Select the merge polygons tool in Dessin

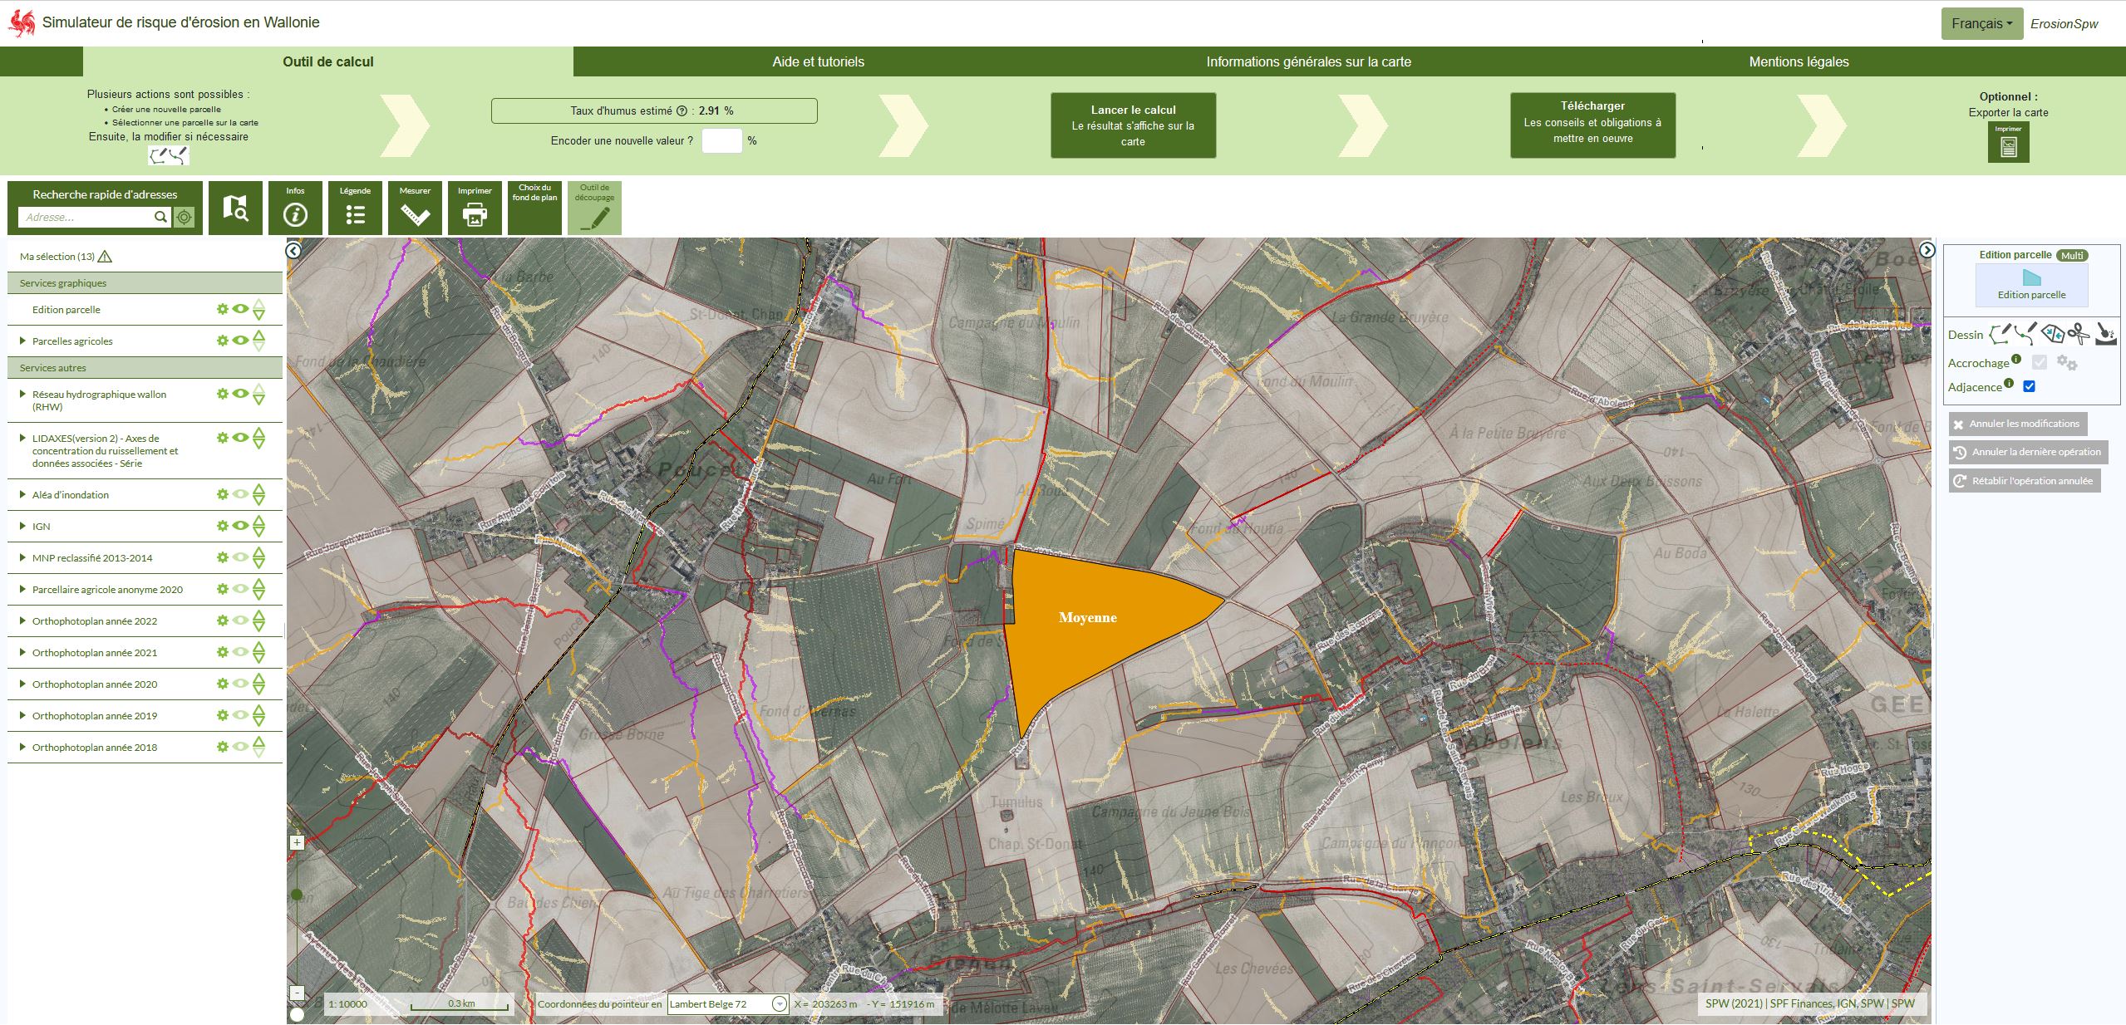(2053, 334)
